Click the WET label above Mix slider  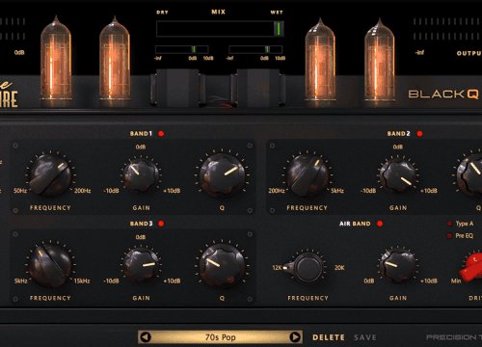click(x=277, y=13)
